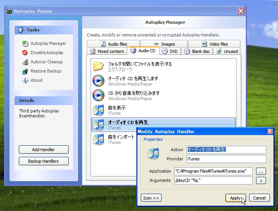
Task: Click the Images tab eye icon
Action: point(156,44)
